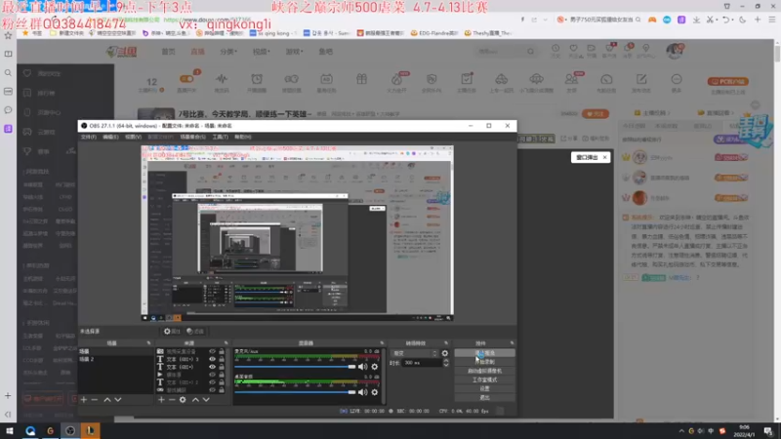
Task: Click the browser sidebar search icon
Action: pos(8,72)
